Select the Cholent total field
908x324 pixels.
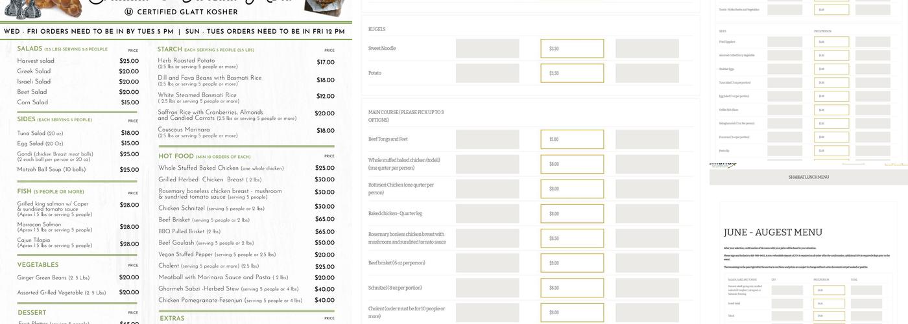click(x=647, y=312)
